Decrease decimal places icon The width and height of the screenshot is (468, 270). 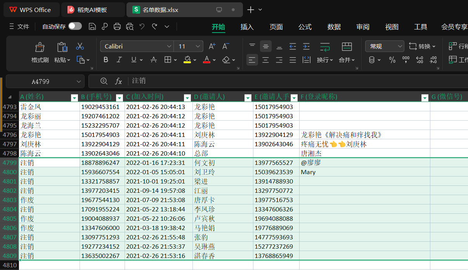pos(433,60)
